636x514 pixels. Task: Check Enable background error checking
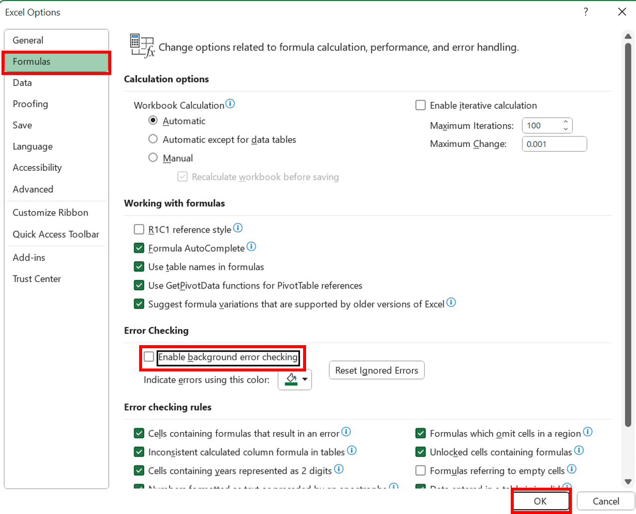pyautogui.click(x=149, y=357)
